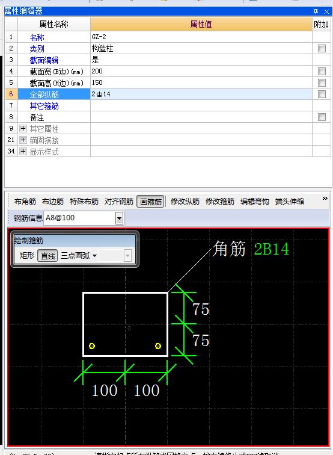Click the 其它箍筋 property link

click(x=44, y=106)
